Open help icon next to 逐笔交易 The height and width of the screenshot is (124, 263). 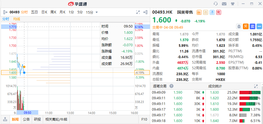coord(171,86)
